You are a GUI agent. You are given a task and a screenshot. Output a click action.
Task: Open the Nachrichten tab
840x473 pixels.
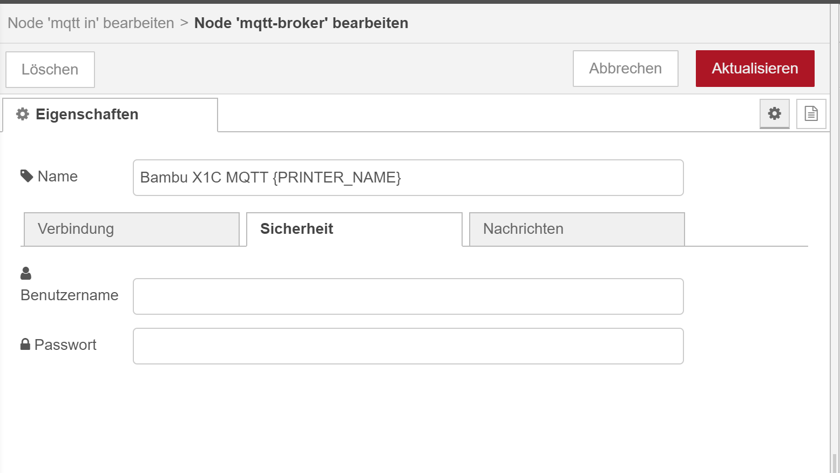pyautogui.click(x=577, y=229)
